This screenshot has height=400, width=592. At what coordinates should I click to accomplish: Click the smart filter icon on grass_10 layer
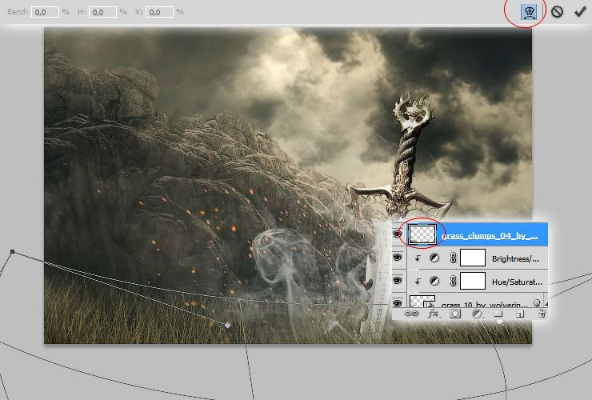537,303
